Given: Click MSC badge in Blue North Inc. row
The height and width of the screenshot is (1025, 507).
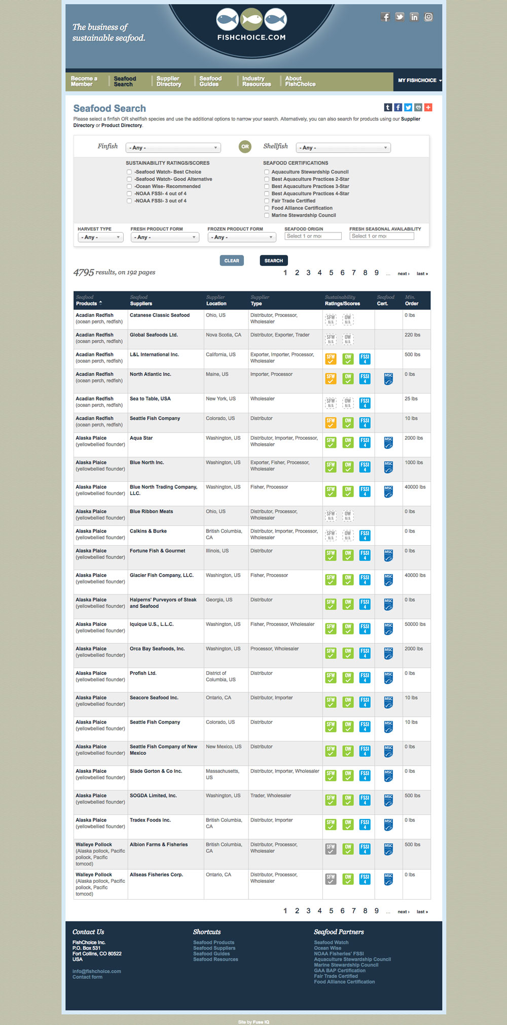Looking at the screenshot, I should (x=388, y=467).
